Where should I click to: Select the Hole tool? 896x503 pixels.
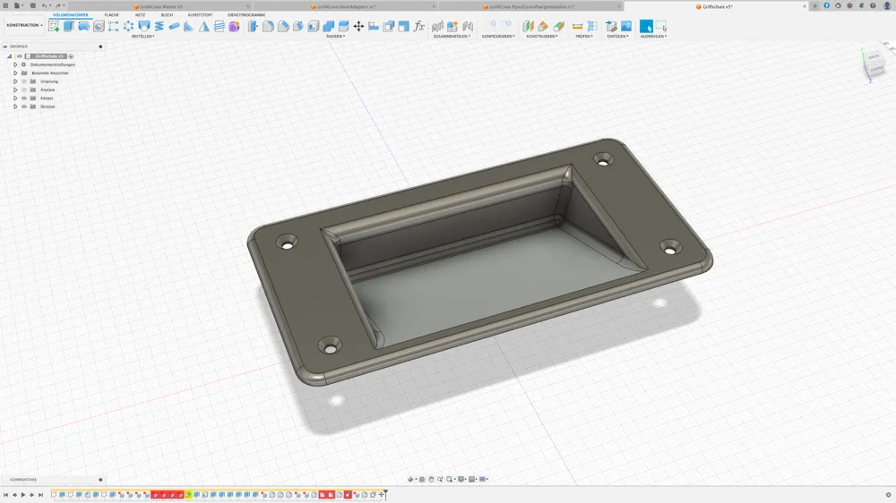[99, 26]
